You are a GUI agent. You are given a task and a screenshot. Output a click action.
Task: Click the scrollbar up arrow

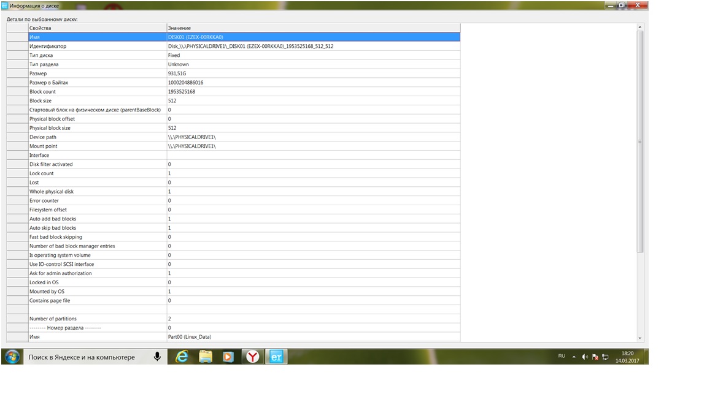pos(640,28)
